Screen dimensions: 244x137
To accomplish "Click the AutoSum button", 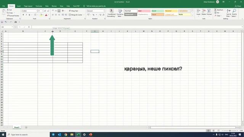I will (219, 10).
